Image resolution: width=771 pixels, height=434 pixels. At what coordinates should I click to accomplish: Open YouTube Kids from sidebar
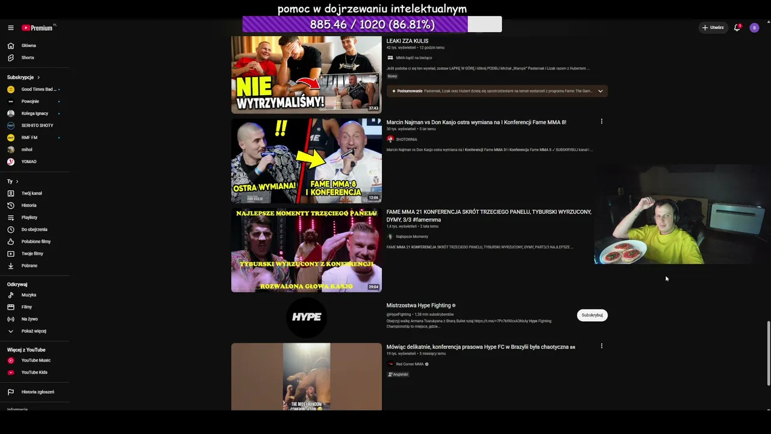tap(34, 373)
